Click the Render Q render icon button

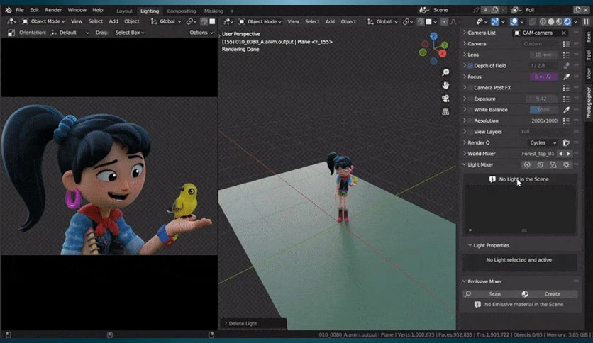pos(566,142)
